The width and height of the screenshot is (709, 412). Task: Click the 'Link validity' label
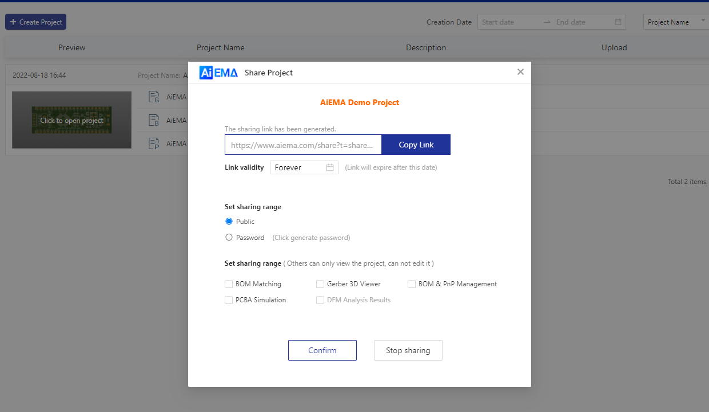(244, 167)
